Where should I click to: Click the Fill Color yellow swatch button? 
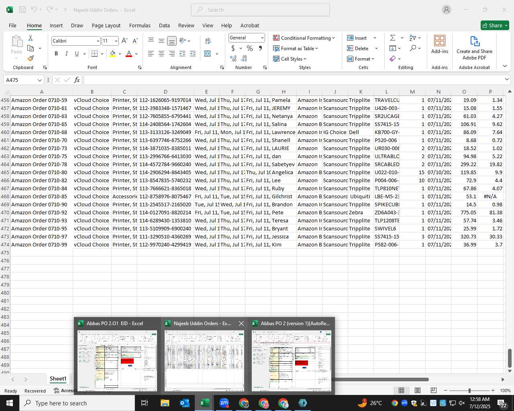coord(112,54)
